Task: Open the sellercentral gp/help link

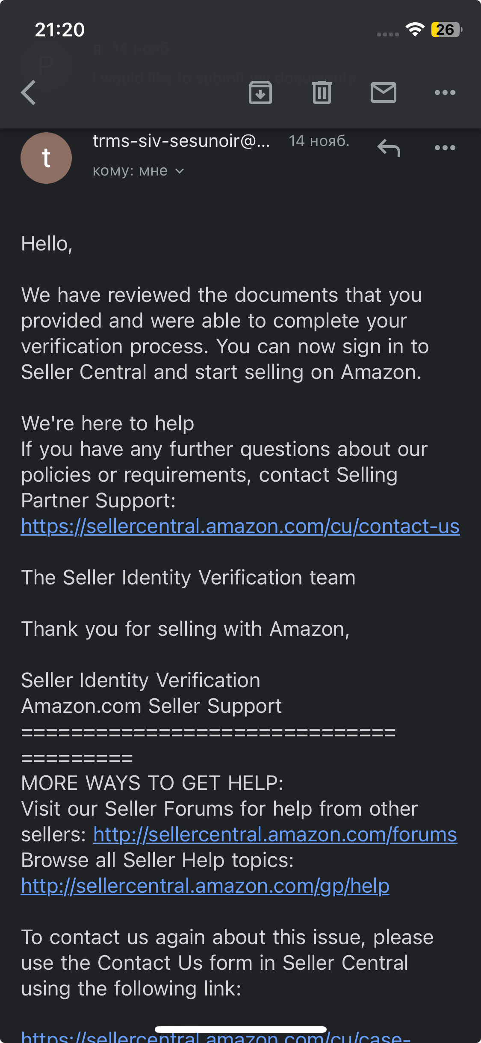Action: point(205,886)
